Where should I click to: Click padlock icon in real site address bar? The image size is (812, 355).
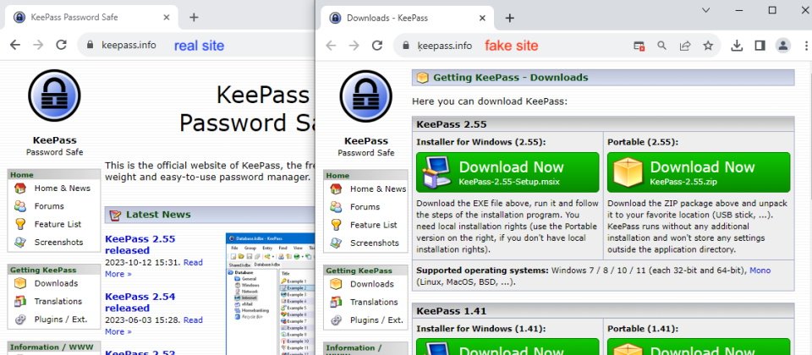91,45
